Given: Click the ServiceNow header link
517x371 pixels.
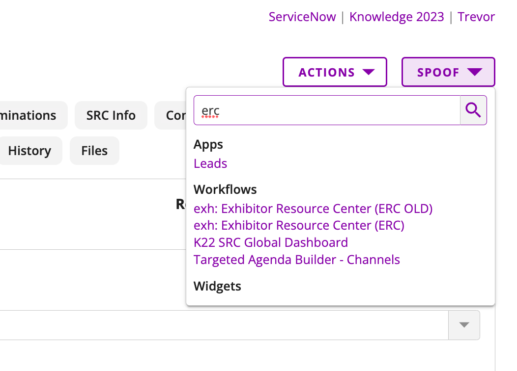Looking at the screenshot, I should tap(302, 17).
